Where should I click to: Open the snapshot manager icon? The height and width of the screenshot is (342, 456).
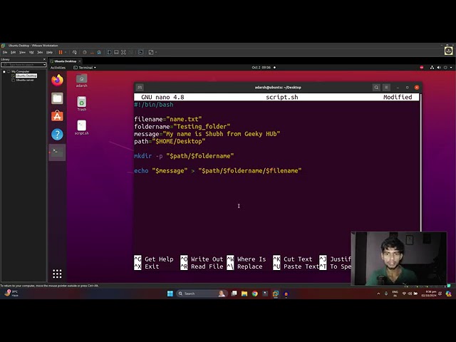click(99, 52)
